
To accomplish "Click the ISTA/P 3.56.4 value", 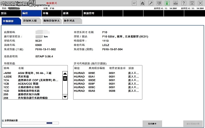I will pyautogui.click(x=44, y=56).
